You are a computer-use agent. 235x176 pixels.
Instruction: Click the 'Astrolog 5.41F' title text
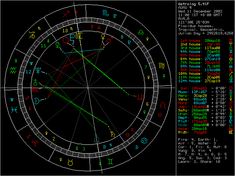pos(194,4)
